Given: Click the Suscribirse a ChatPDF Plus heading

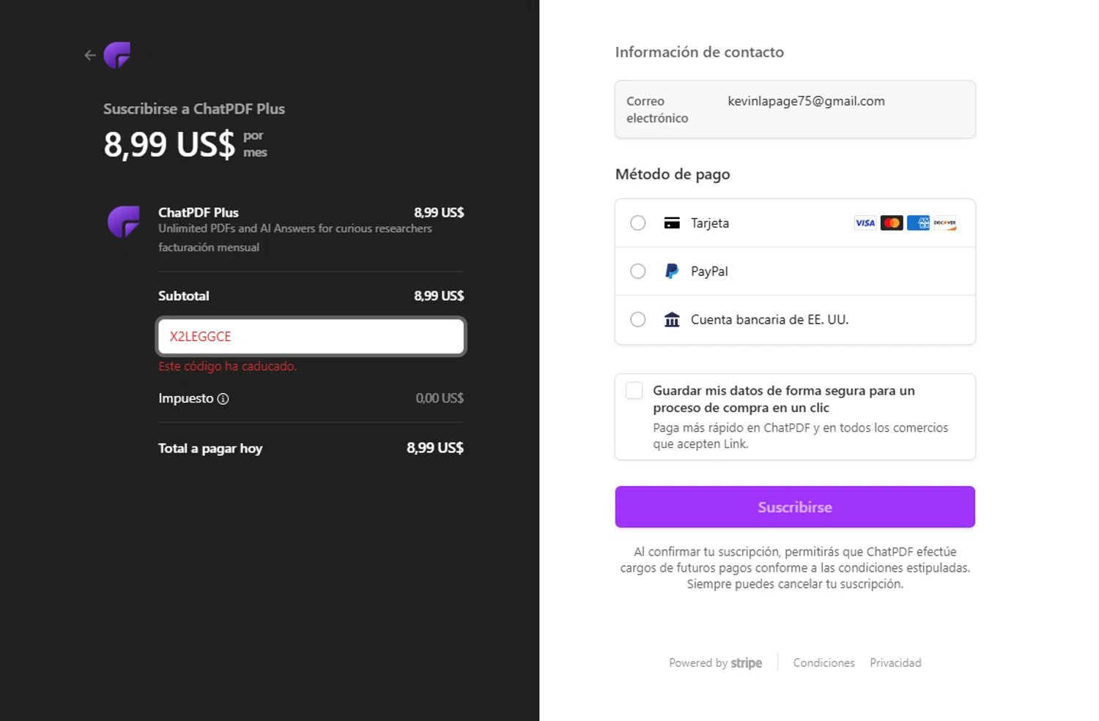Looking at the screenshot, I should pyautogui.click(x=194, y=109).
